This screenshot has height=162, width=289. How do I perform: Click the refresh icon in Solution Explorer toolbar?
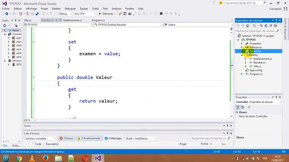pos(266,26)
